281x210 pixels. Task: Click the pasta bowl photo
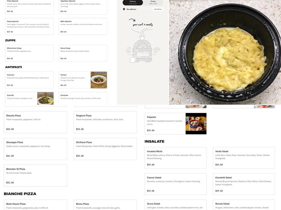pyautogui.click(x=225, y=52)
